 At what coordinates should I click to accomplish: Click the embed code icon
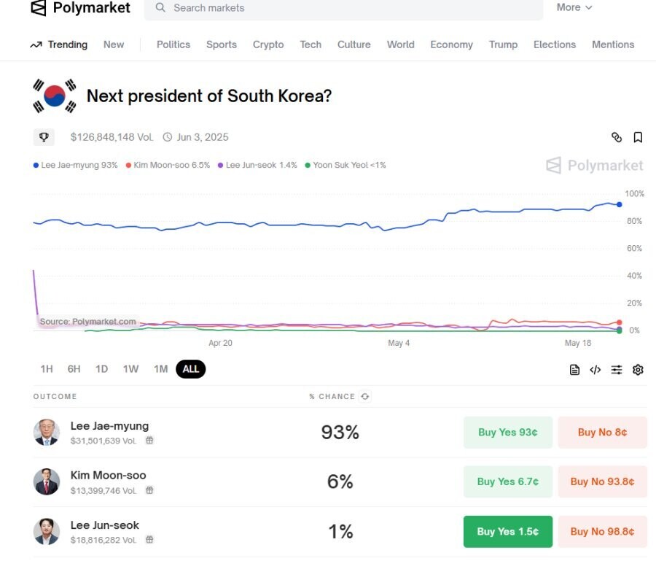(596, 370)
